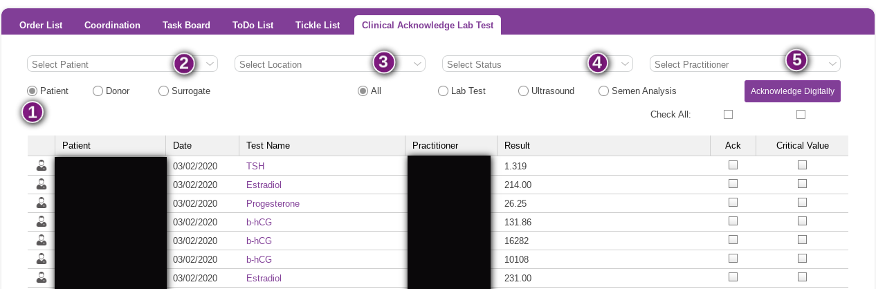Screen dimensions: 876x289
Task: Select the Donor radio button
Action: [x=98, y=91]
